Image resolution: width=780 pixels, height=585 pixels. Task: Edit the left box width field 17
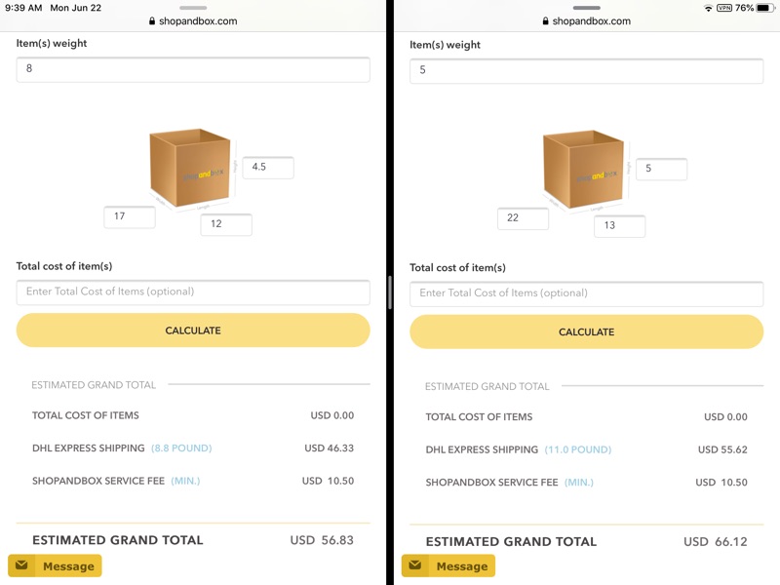pos(130,216)
